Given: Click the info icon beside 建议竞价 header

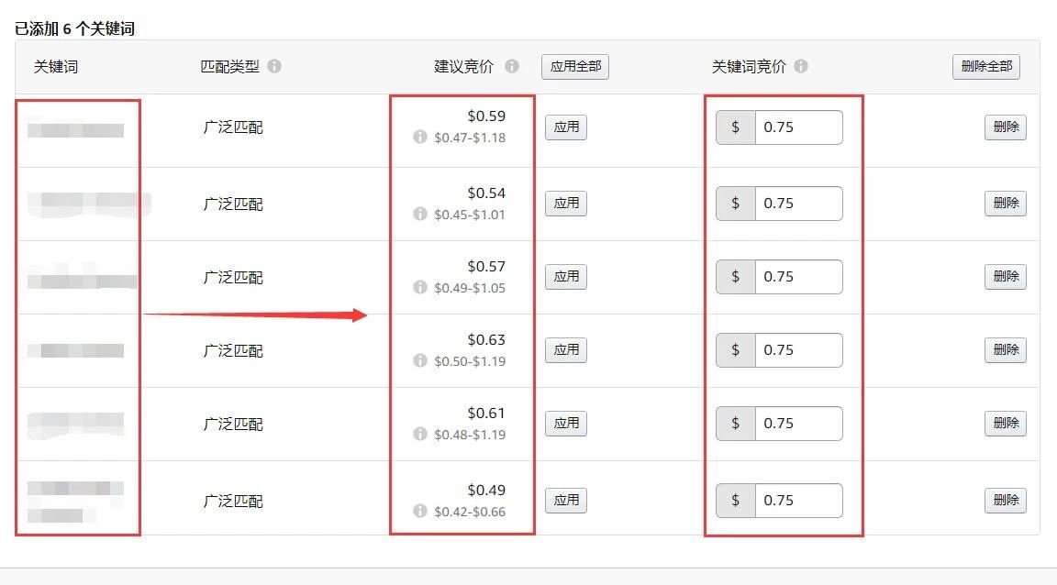Looking at the screenshot, I should (x=512, y=67).
